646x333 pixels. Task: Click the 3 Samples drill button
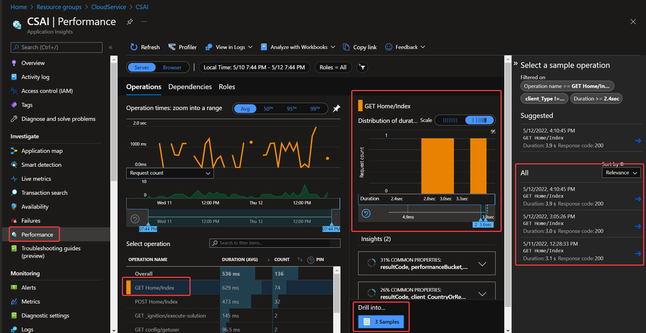click(381, 322)
